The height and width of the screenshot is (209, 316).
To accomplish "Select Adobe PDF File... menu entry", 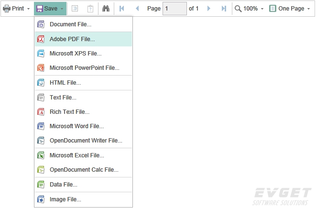I will tap(84, 39).
